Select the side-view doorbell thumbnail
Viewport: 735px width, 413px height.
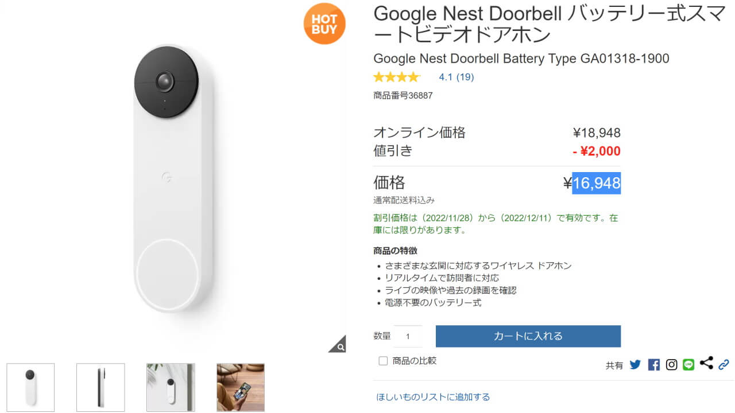[x=100, y=387]
